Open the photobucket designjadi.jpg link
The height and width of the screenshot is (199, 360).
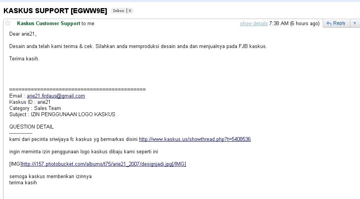[x=104, y=164]
